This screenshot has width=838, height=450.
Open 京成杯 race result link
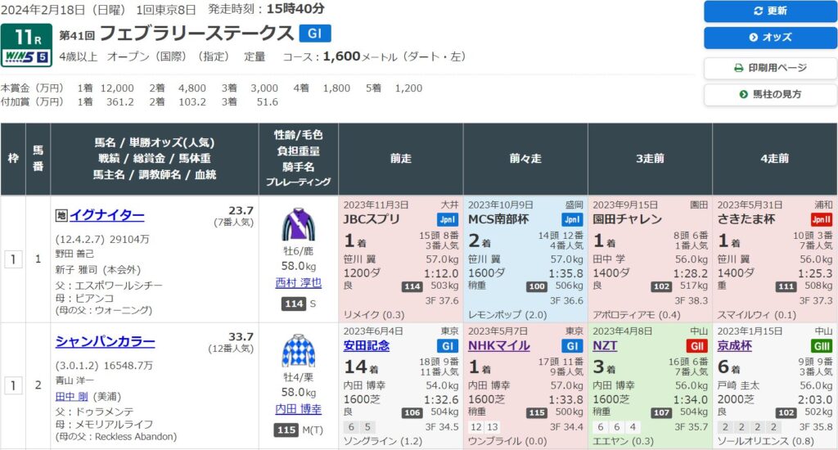734,346
